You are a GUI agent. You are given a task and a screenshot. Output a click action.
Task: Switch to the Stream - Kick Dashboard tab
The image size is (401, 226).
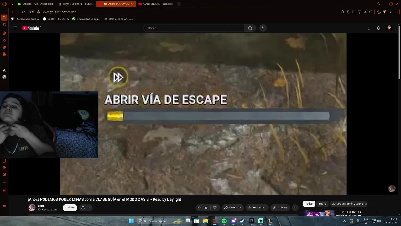(x=35, y=4)
